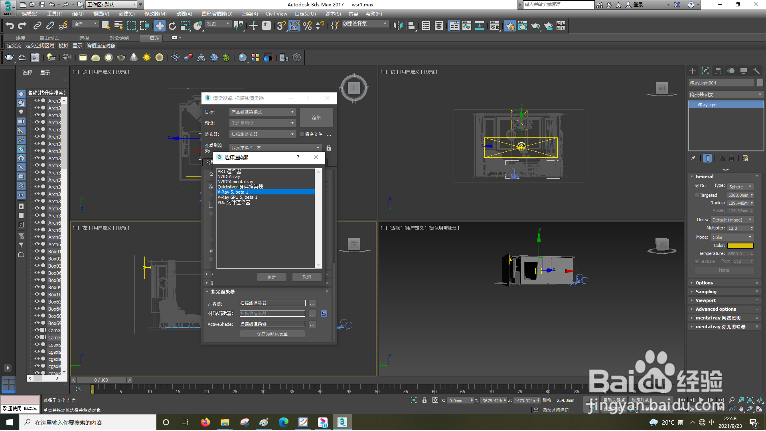
Task: Open File Explorer from the taskbar
Action: 225,423
